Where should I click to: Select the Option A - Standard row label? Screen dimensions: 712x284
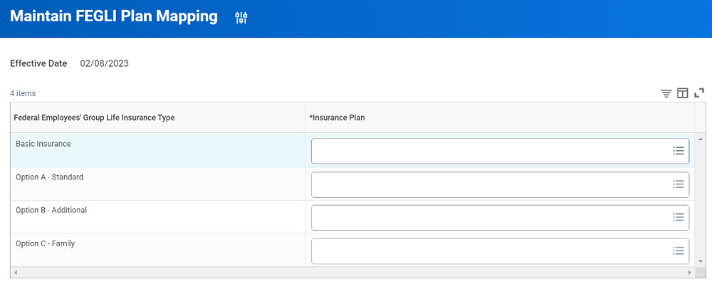point(50,177)
